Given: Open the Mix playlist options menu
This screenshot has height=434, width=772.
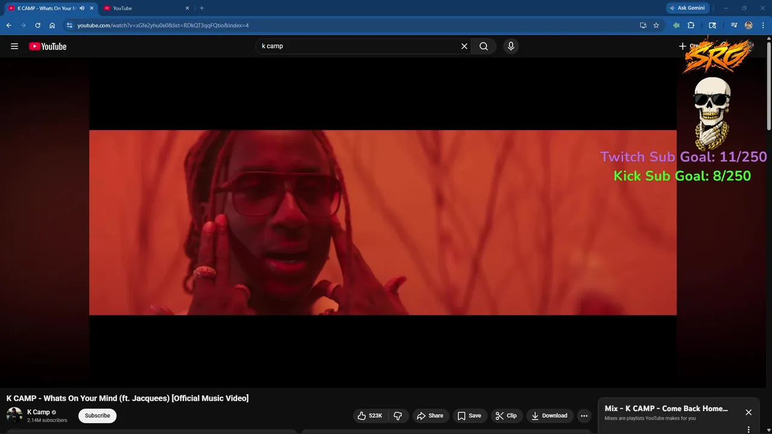Looking at the screenshot, I should coord(748,430).
